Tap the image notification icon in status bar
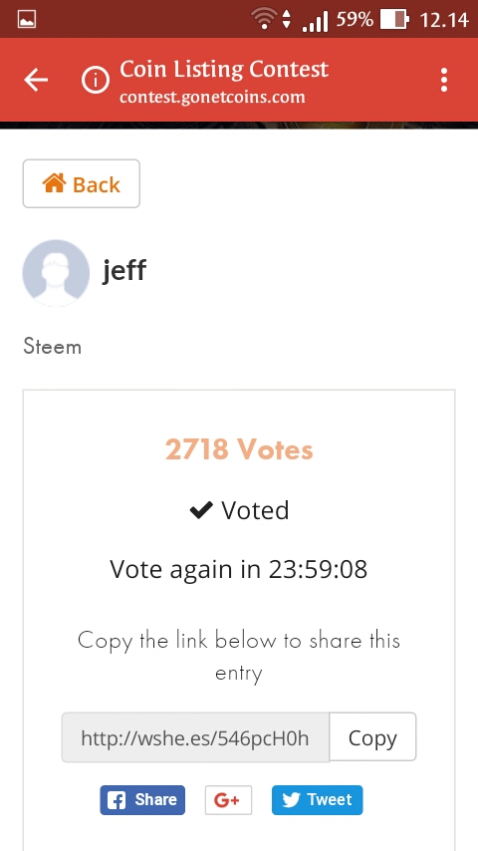Image resolution: width=478 pixels, height=851 pixels. pos(27,20)
